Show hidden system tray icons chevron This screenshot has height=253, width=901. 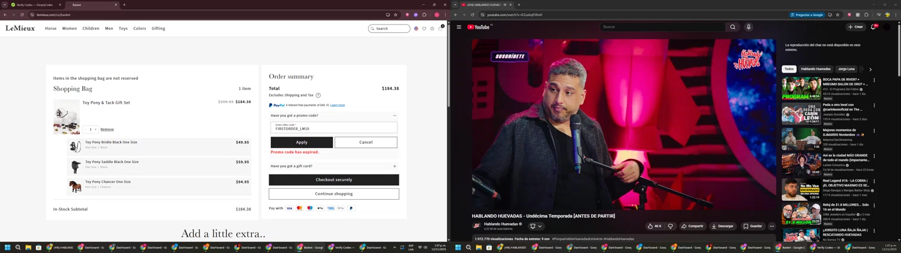[395, 247]
